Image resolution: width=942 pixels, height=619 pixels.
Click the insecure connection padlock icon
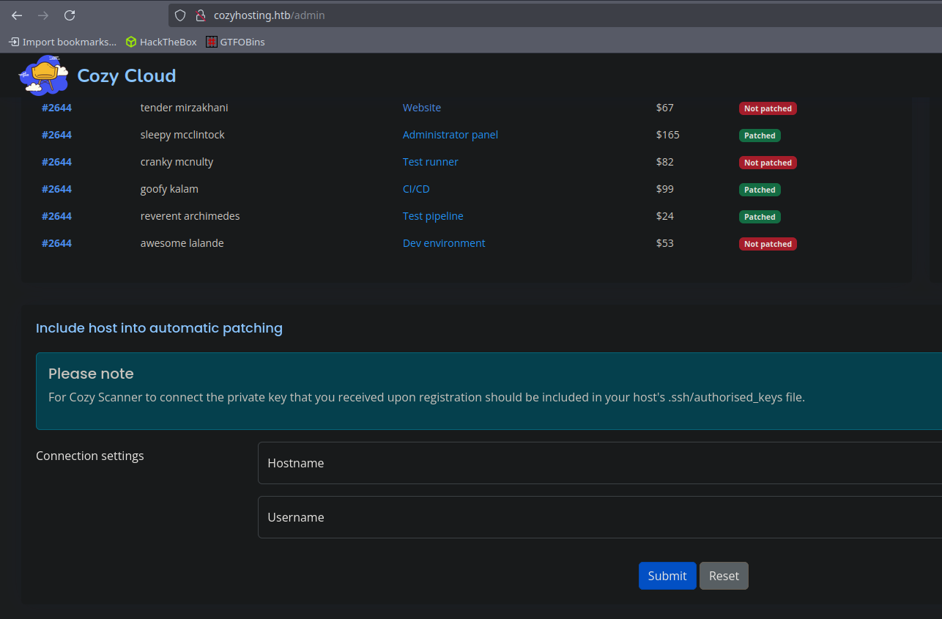[200, 15]
